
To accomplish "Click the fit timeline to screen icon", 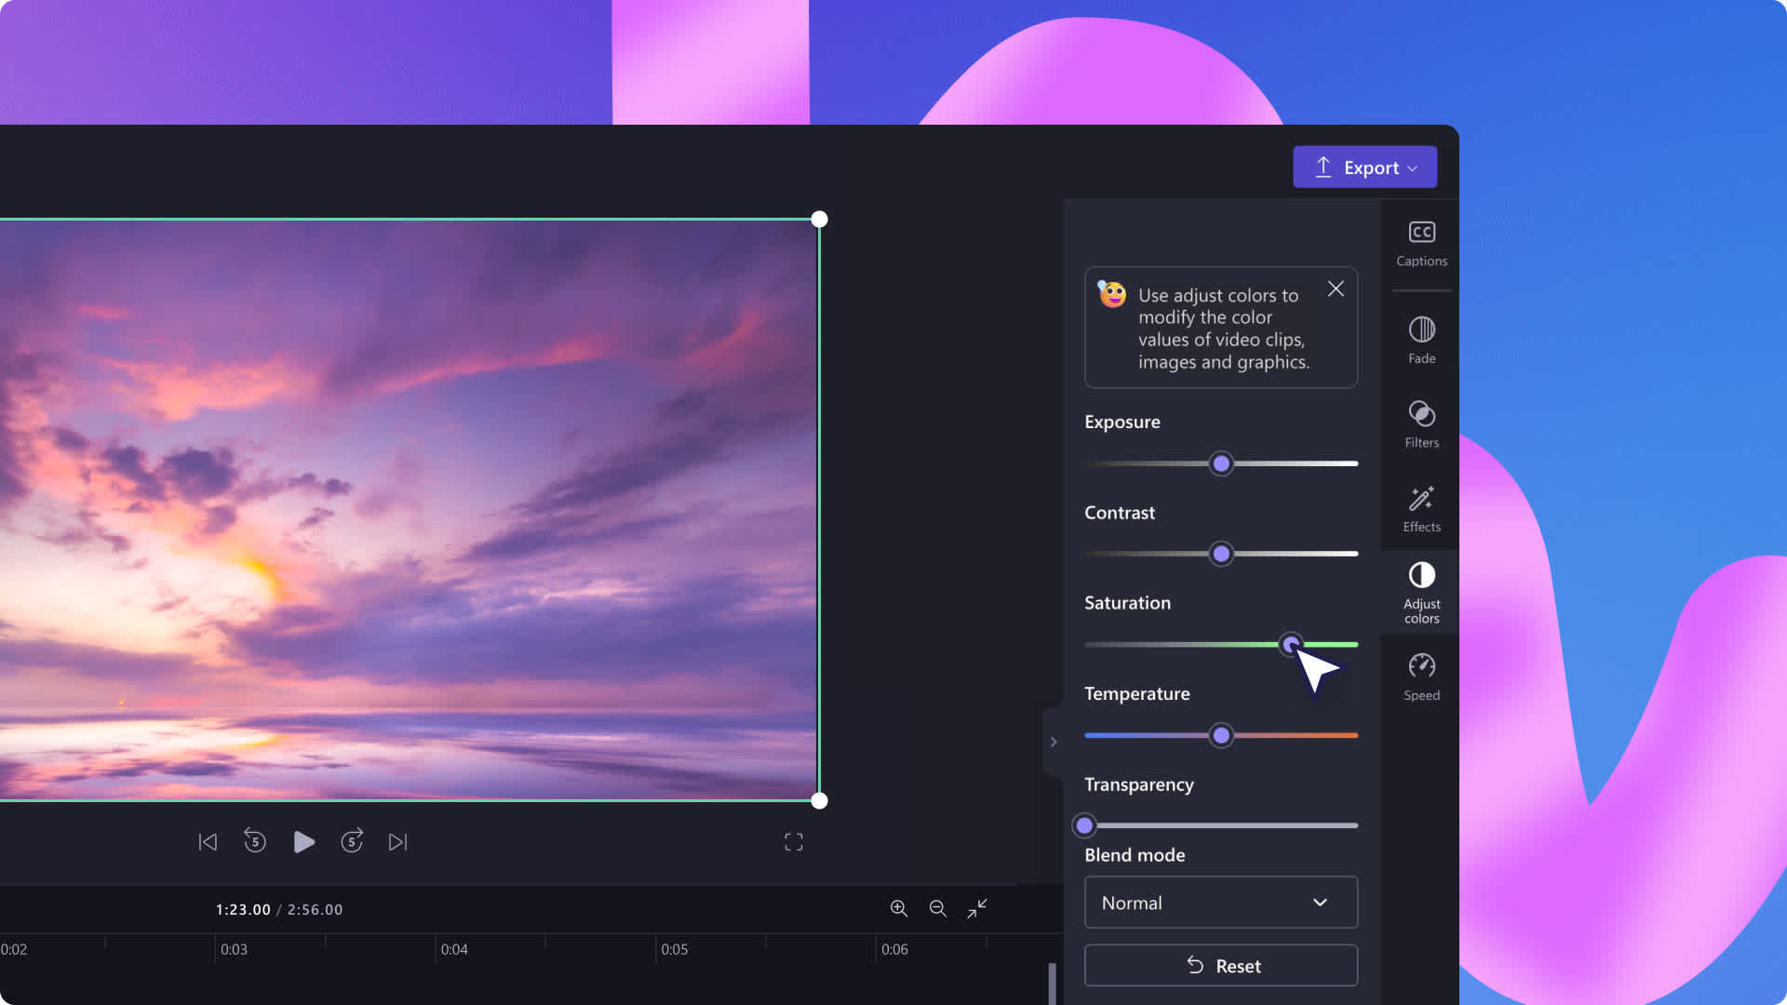I will 979,908.
